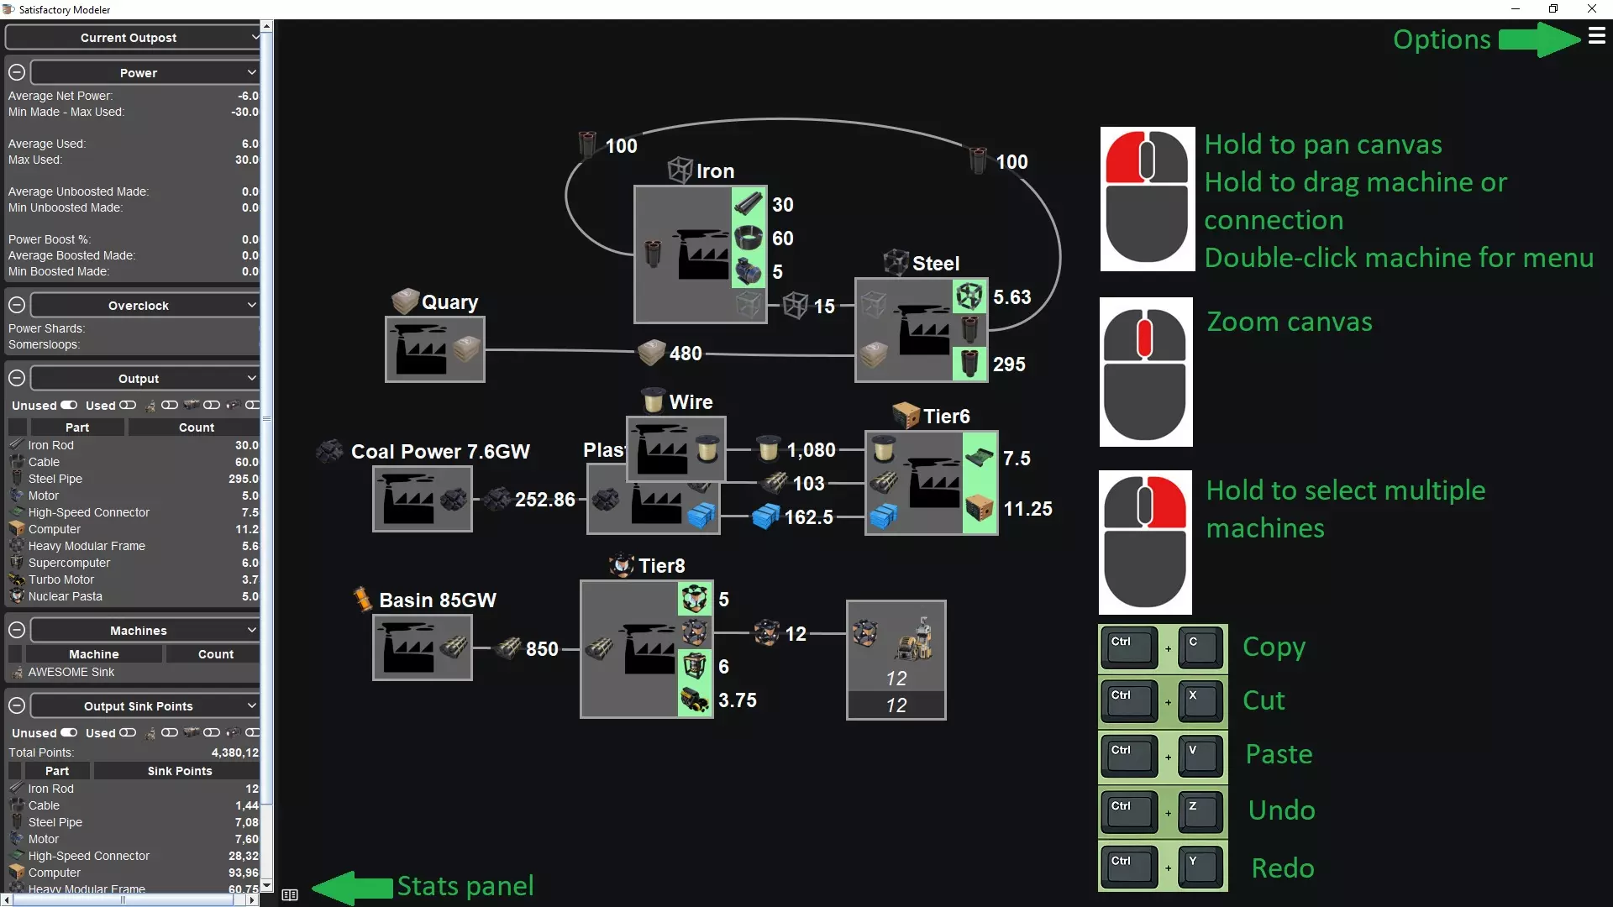
Task: Collapse the Machines section
Action: point(16,630)
